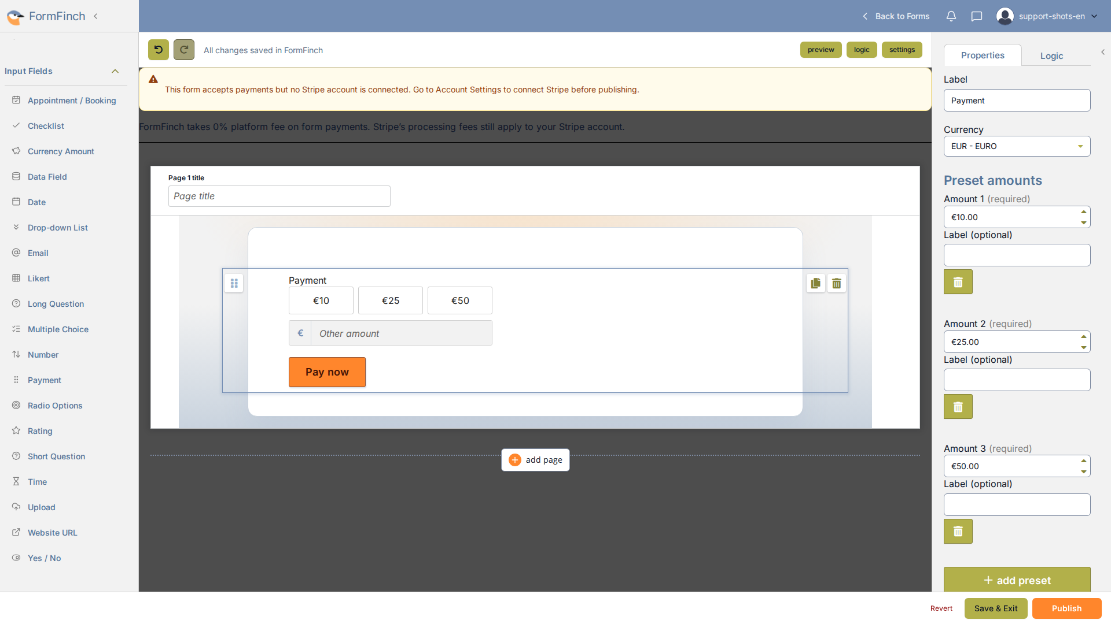Viewport: 1111px width, 624px height.
Task: Increase Amount 1 with the up stepper
Action: click(x=1083, y=212)
